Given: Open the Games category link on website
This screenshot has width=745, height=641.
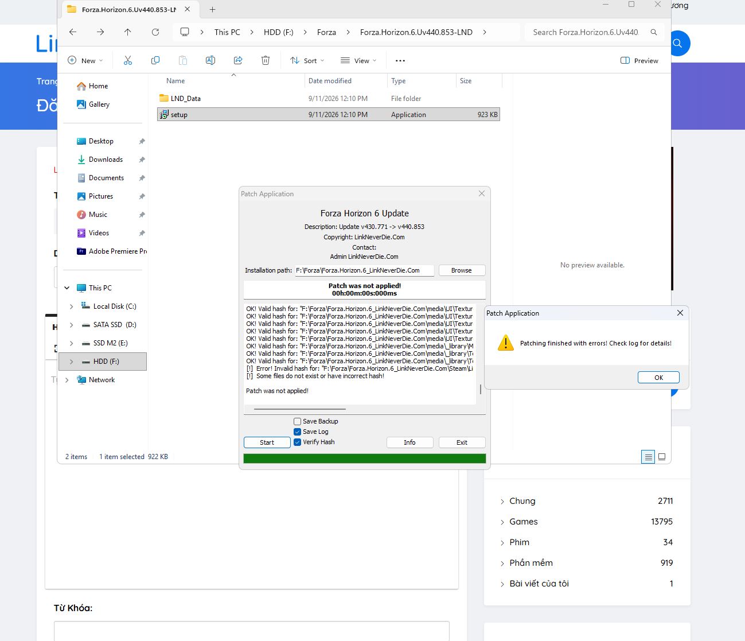Looking at the screenshot, I should coord(524,522).
